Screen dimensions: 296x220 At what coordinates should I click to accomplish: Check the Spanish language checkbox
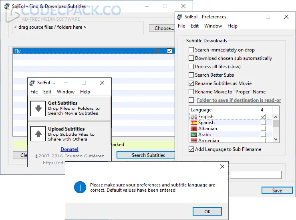[263, 123]
